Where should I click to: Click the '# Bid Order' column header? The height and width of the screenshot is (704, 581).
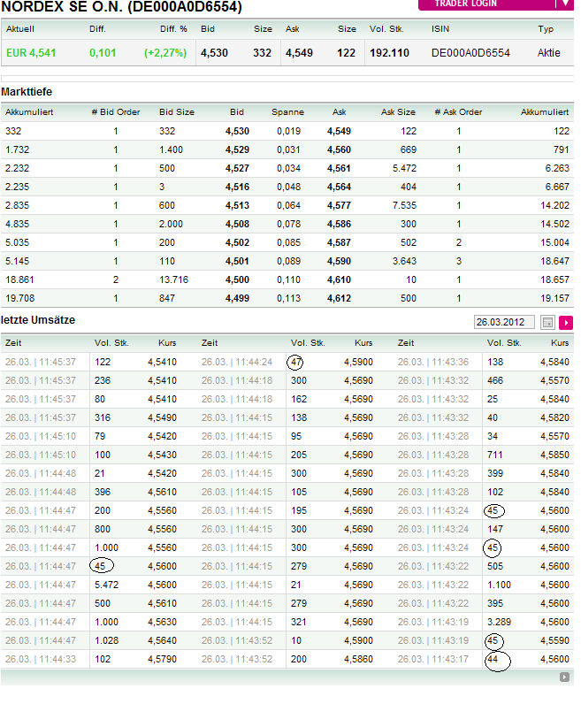[116, 112]
